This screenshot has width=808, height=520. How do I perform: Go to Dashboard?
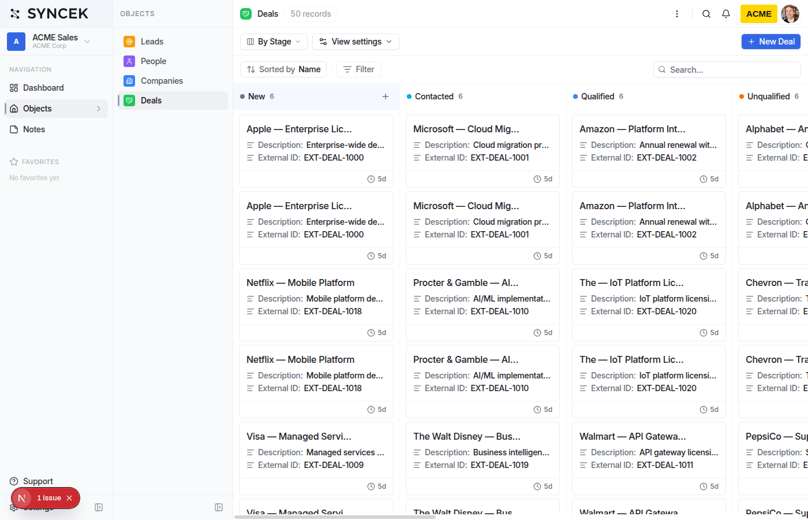[56, 88]
